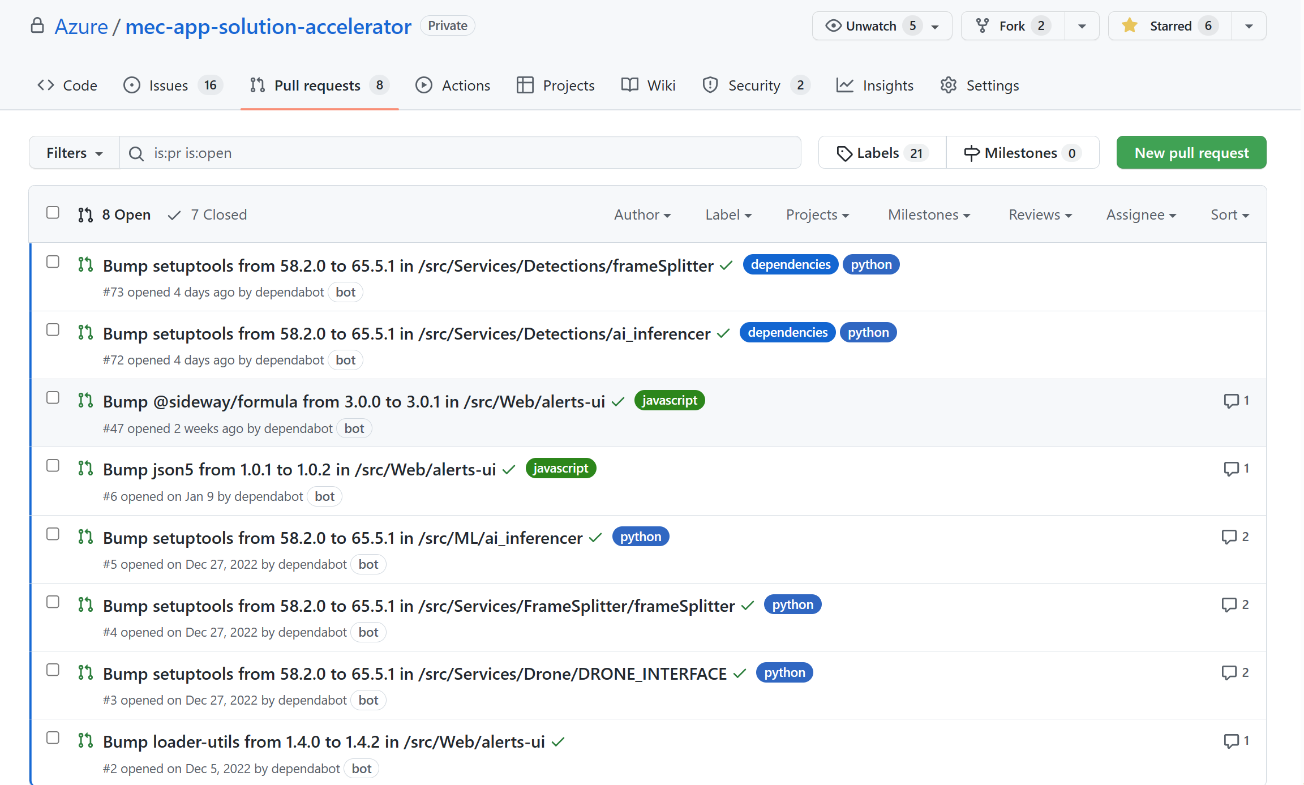The height and width of the screenshot is (785, 1304).
Task: Check the checkbox for PR #73
Action: coord(53,262)
